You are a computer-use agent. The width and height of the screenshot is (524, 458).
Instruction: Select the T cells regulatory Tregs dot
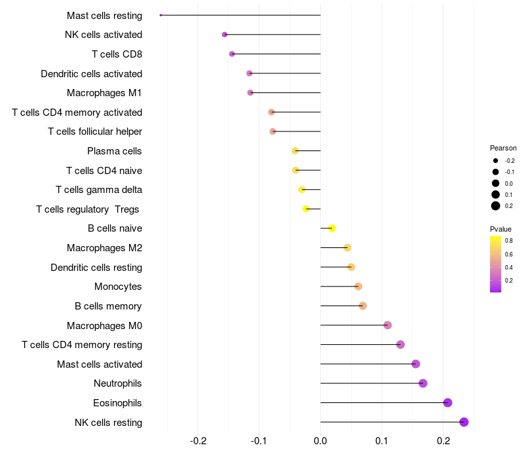point(306,209)
